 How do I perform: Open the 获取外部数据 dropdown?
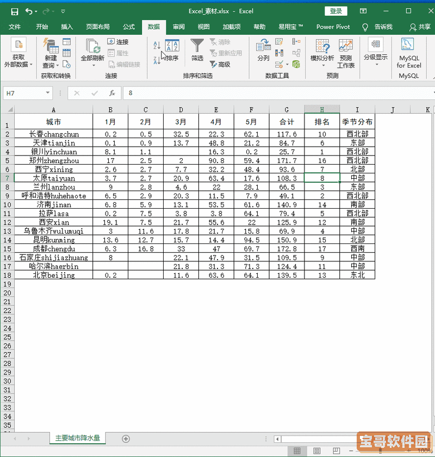(18, 53)
